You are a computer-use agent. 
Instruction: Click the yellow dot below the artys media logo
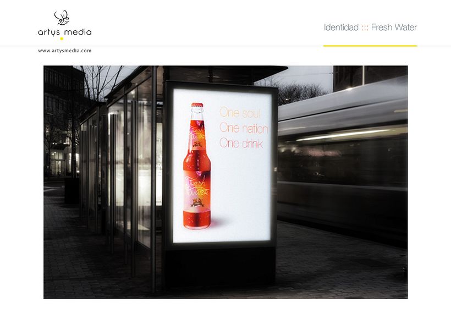pos(62,39)
